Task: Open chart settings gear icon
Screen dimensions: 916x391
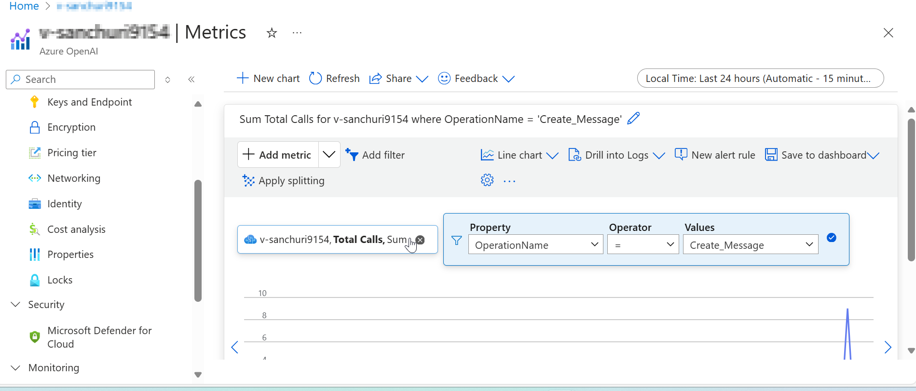Action: click(487, 180)
